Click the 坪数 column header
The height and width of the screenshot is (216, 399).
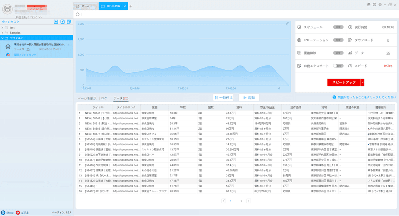click(183, 107)
